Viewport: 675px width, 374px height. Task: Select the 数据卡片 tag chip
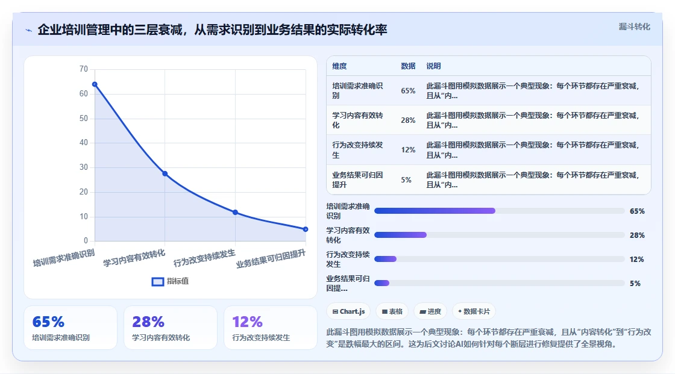(474, 311)
